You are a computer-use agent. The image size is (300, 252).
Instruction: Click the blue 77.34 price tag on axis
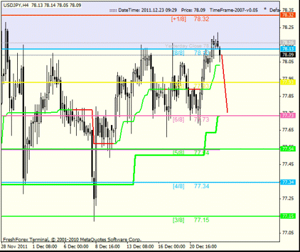(288, 182)
